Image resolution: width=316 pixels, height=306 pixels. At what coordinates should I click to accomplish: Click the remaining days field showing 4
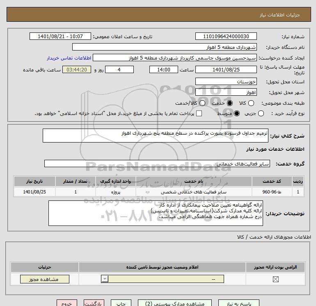[119, 69]
